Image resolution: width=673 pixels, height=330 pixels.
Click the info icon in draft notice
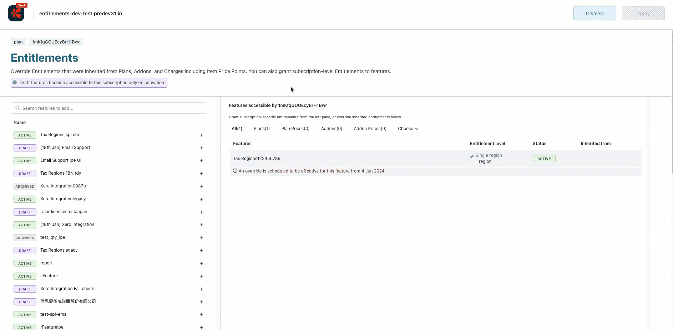pyautogui.click(x=15, y=82)
